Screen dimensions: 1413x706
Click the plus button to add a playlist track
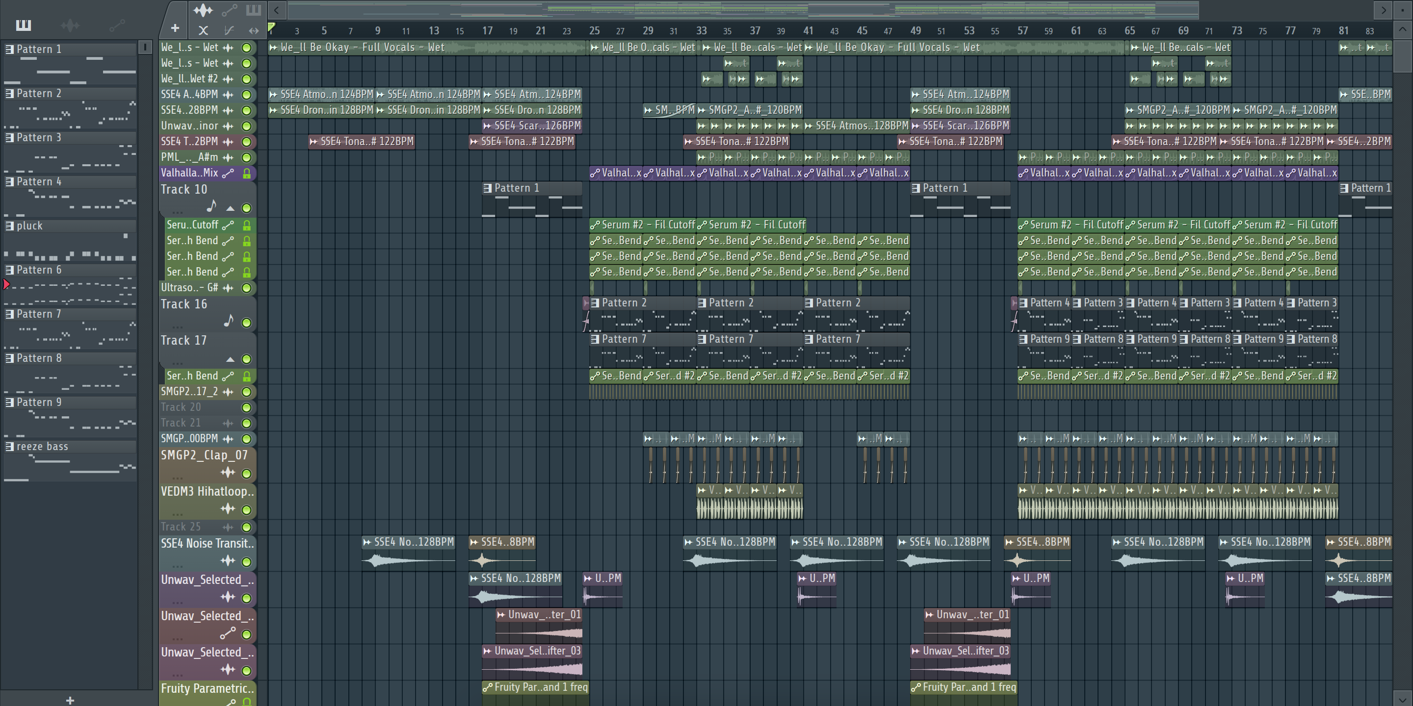pos(175,28)
